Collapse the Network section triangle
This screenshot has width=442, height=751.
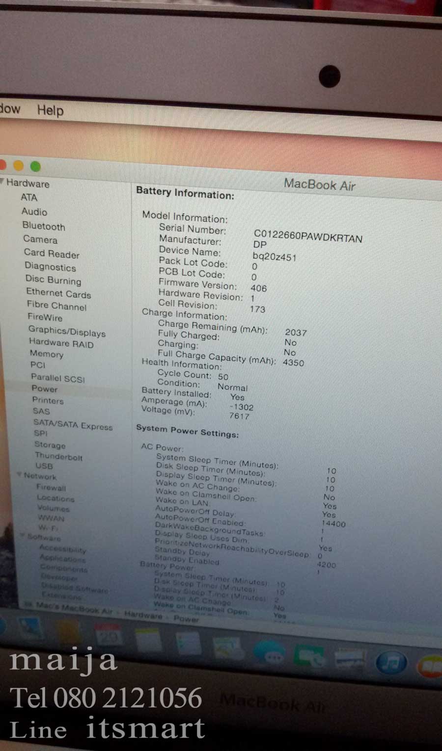[20, 475]
